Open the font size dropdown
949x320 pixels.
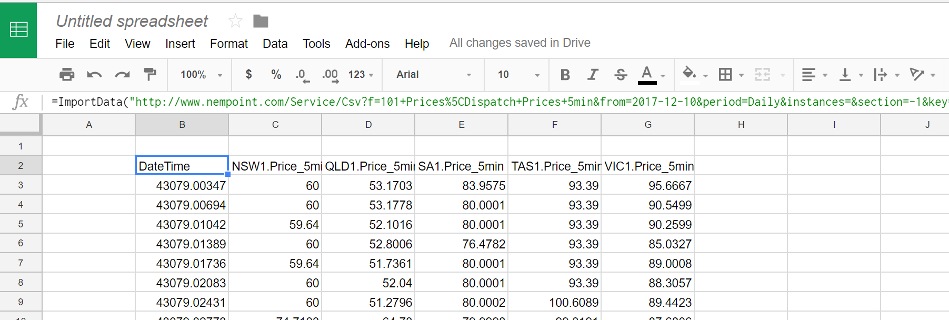[518, 75]
